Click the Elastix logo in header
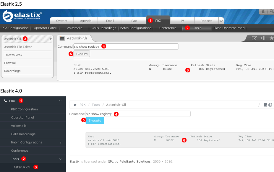 pos(22,16)
